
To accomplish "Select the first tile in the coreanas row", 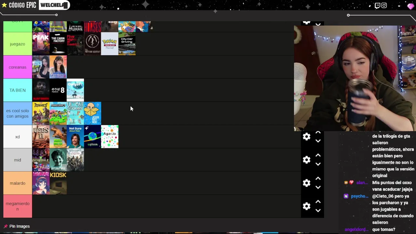I will point(41,67).
